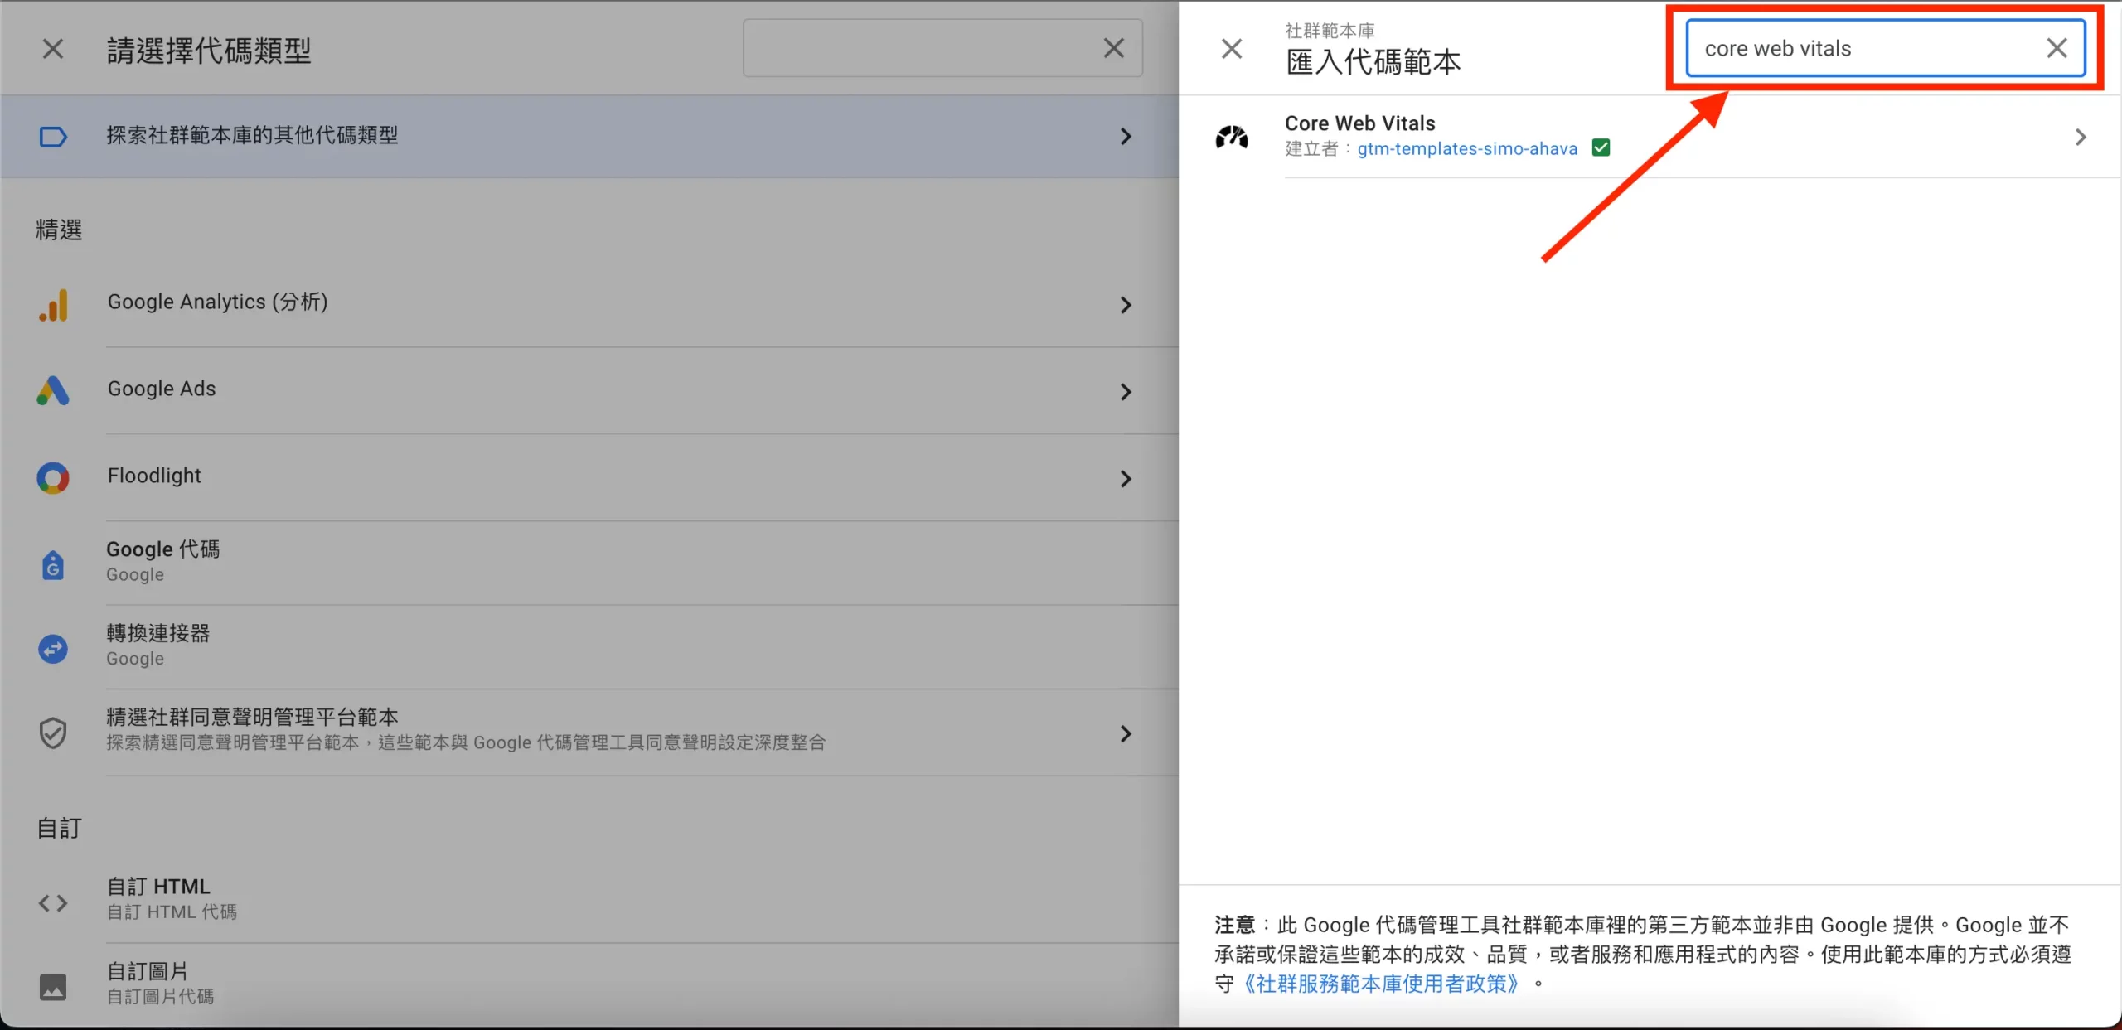Select the Google Analytics template icon
The width and height of the screenshot is (2122, 1030).
click(x=53, y=305)
